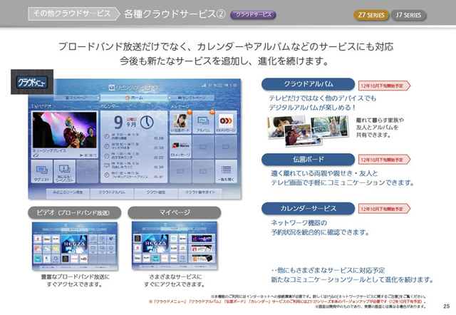Image resolution: width=456 pixels, height=315 pixels.
Task: Click the home icon on ホーム tab
Action: 127,98
